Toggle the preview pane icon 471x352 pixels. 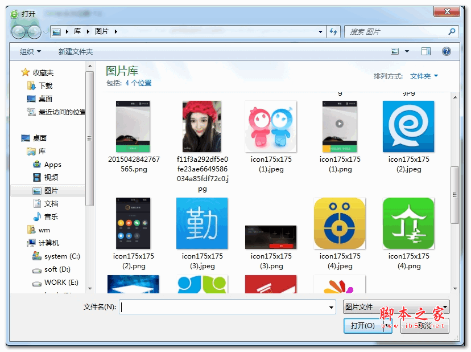coord(426,51)
